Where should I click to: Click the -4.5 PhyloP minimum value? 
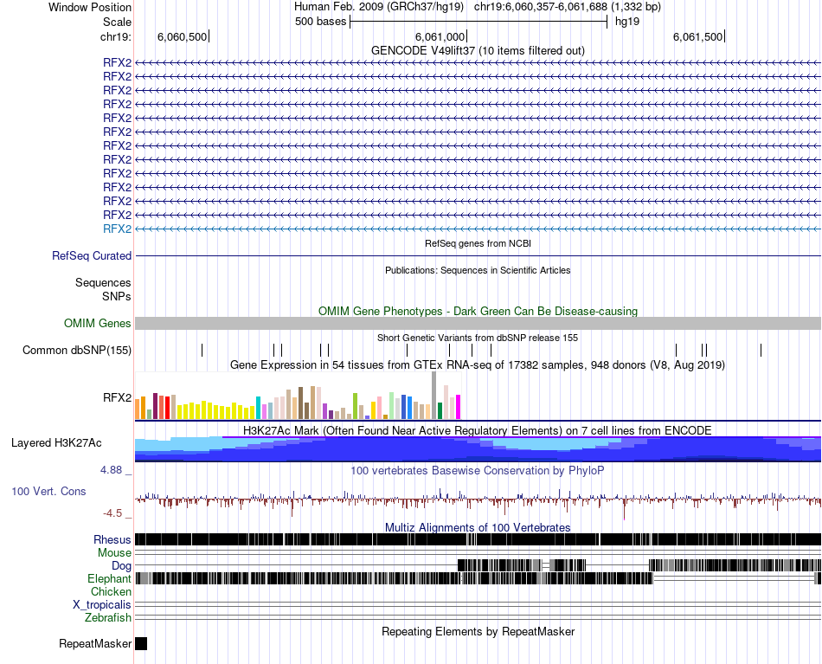[x=112, y=513]
